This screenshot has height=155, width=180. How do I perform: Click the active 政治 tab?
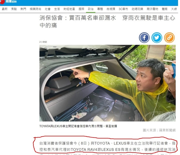pyautogui.click(x=91, y=9)
